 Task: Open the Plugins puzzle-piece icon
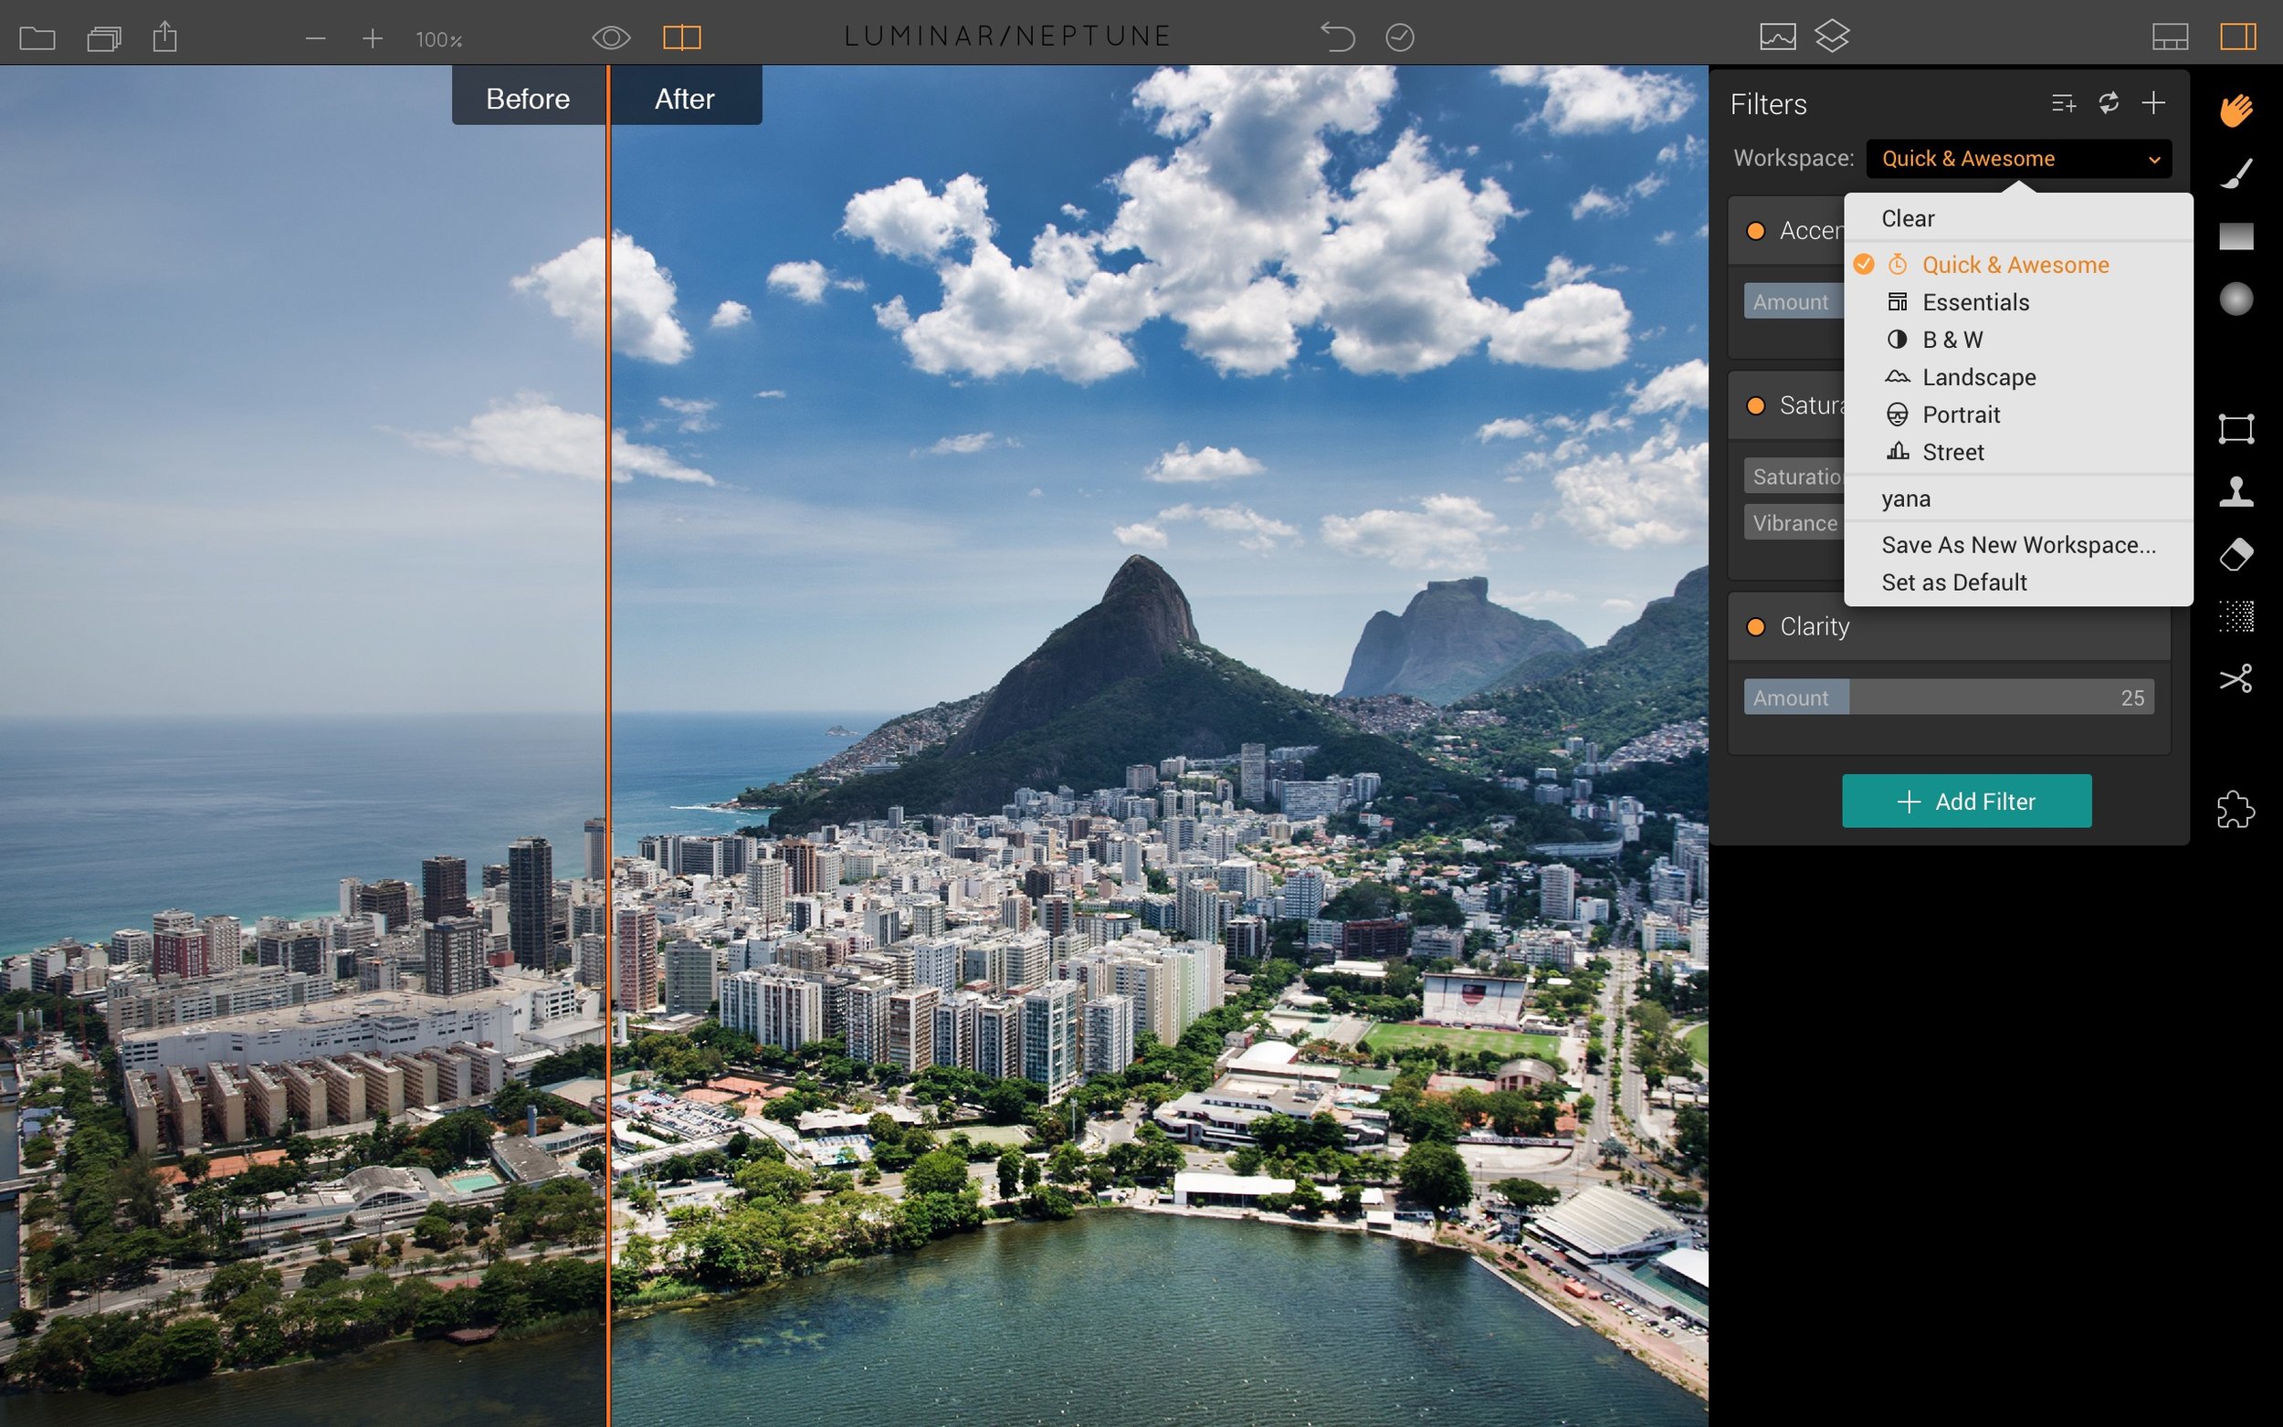[2236, 809]
